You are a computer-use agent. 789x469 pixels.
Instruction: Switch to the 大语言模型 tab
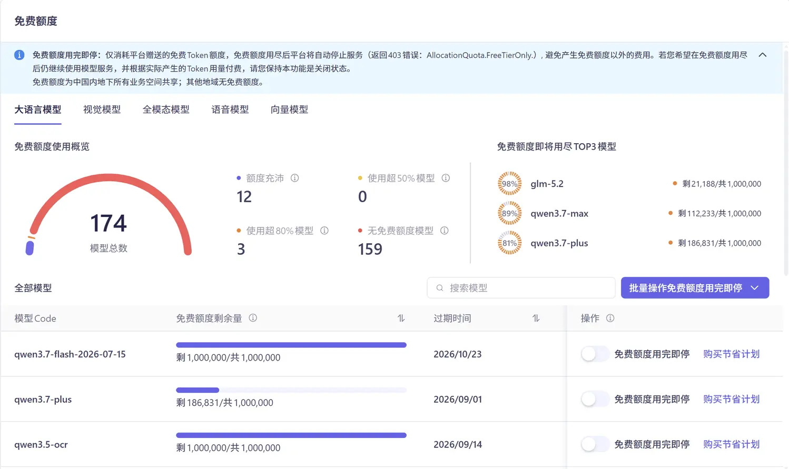(38, 109)
